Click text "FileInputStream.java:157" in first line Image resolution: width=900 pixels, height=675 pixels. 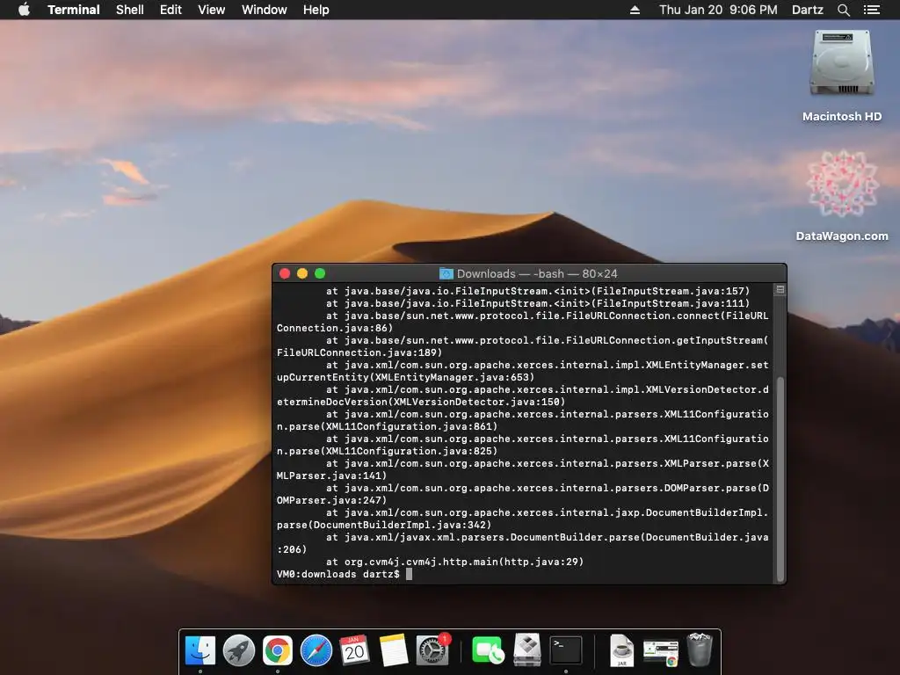pos(669,291)
